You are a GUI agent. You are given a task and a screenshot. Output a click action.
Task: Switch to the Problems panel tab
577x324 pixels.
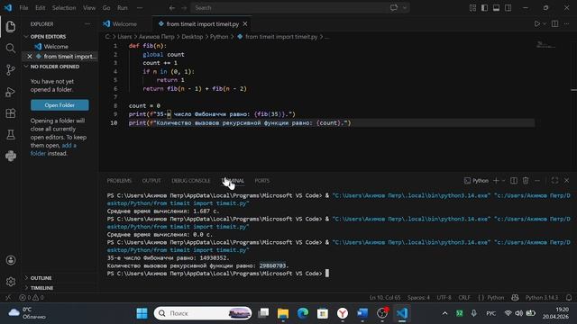(x=119, y=181)
